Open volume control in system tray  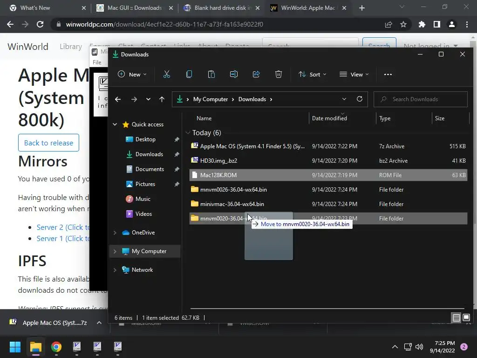pyautogui.click(x=419, y=347)
